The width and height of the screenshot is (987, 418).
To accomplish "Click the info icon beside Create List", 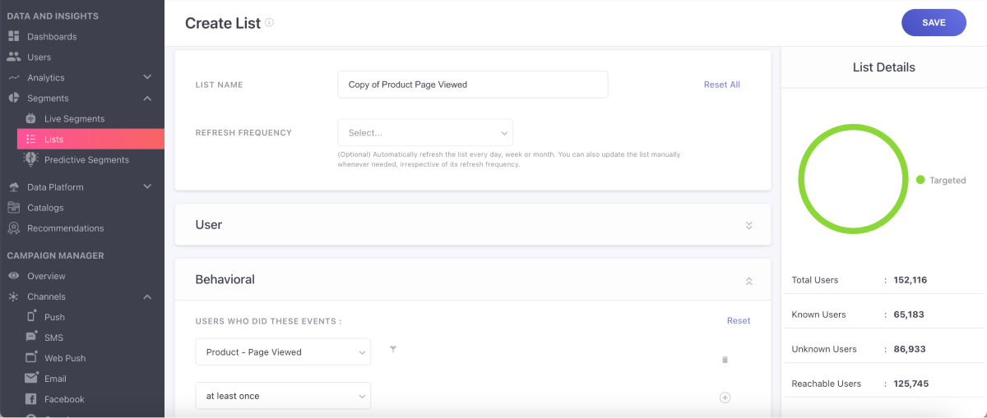I will (x=269, y=23).
